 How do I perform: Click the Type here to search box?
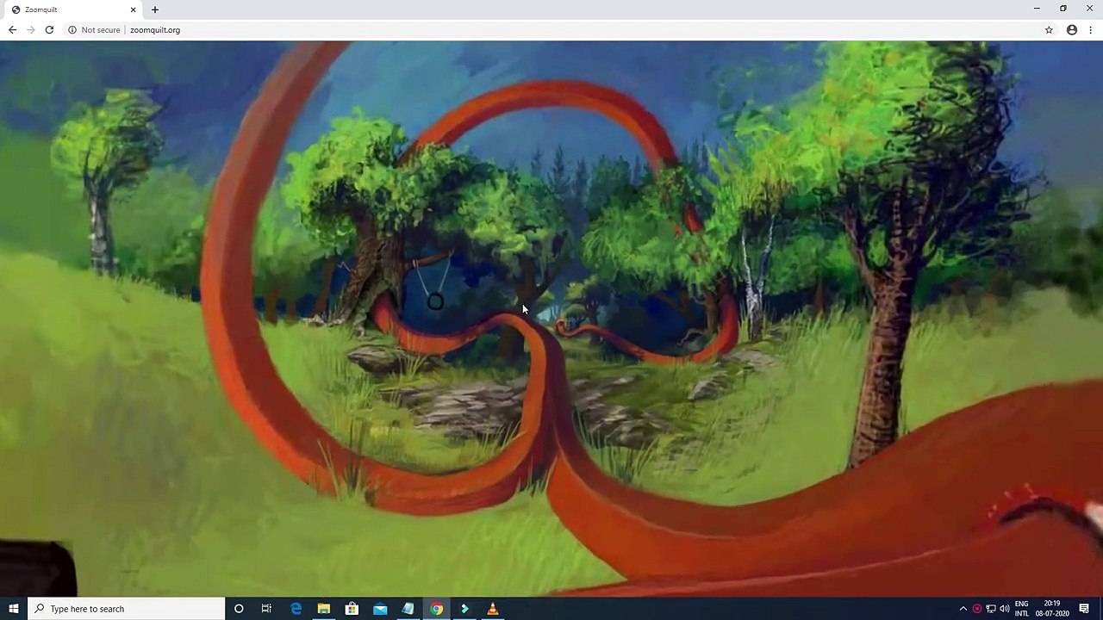pos(126,609)
